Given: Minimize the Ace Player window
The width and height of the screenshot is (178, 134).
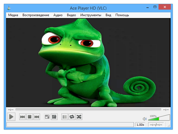Looking at the screenshot, I should [x=148, y=7].
